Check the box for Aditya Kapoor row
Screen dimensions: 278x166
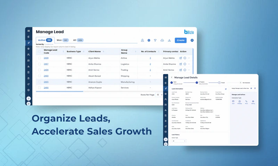tap(39, 88)
